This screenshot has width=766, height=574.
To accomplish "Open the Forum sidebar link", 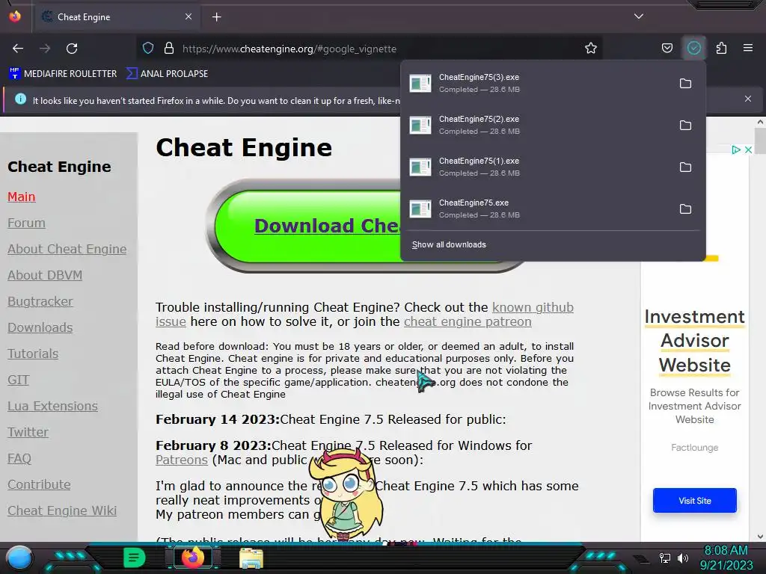I will (26, 223).
